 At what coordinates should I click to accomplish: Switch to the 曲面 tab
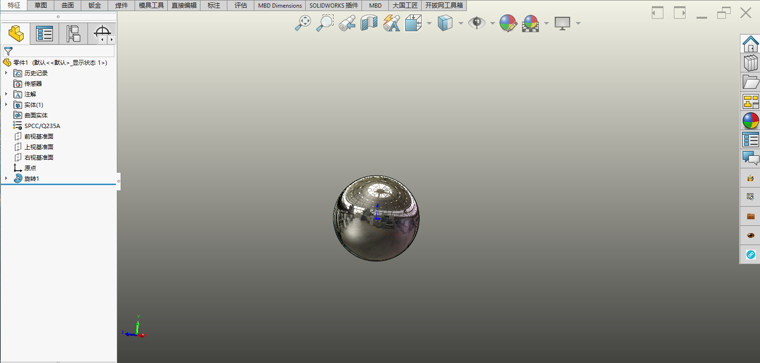point(68,5)
